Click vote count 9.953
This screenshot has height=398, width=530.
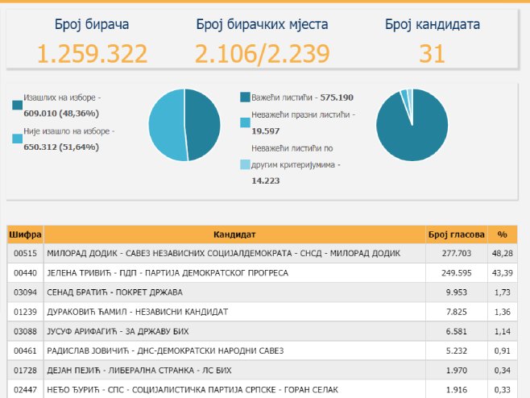[457, 292]
